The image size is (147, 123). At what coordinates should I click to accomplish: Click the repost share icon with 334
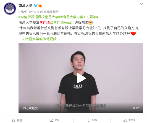51,120
